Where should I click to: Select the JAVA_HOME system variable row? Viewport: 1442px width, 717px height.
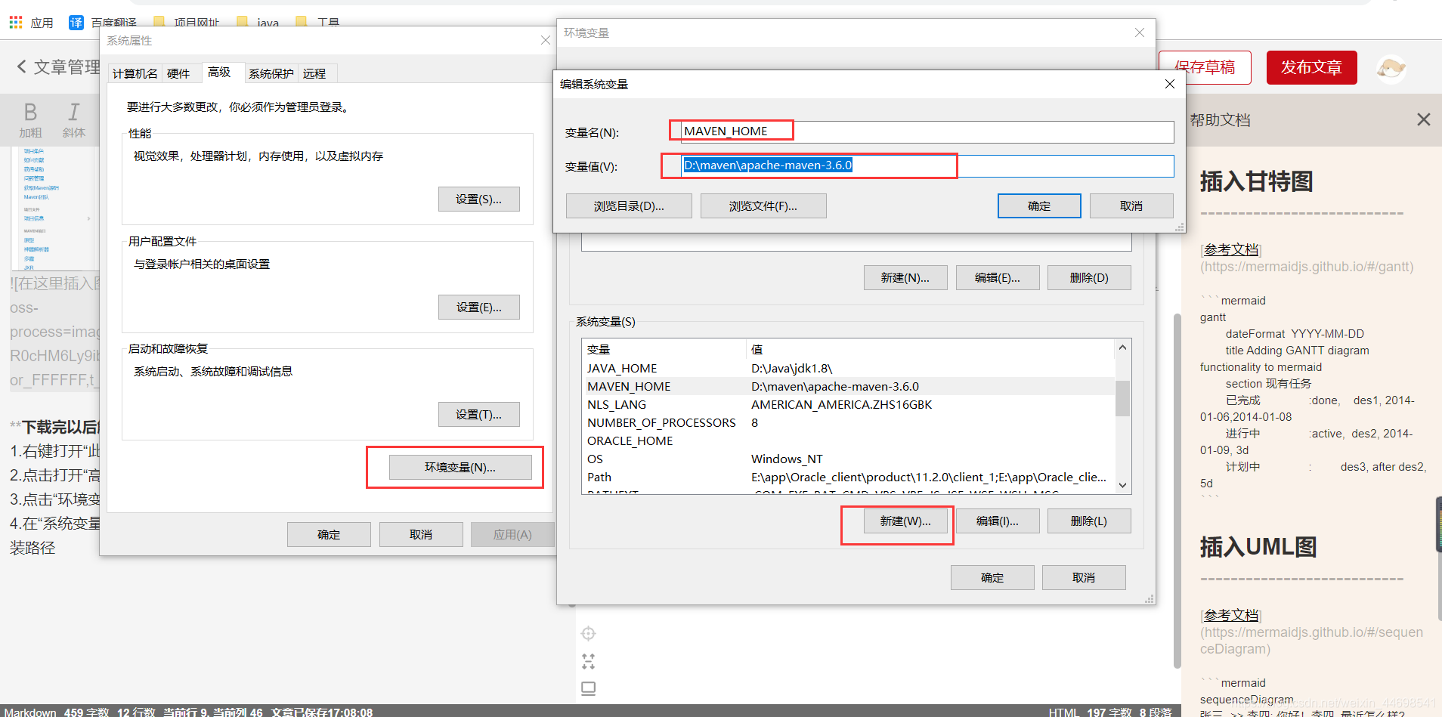849,368
